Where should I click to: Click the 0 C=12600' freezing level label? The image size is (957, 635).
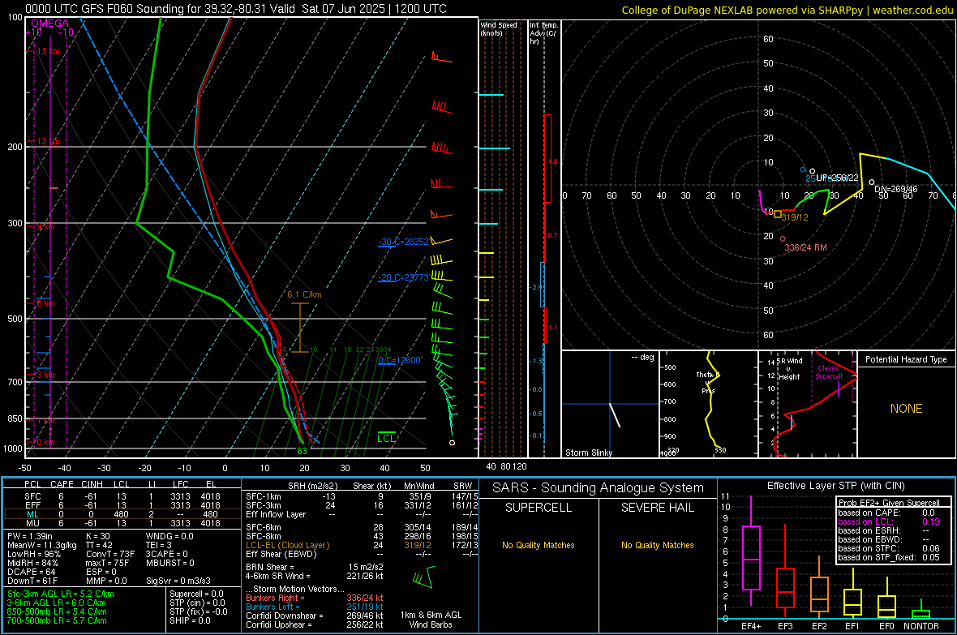400,360
